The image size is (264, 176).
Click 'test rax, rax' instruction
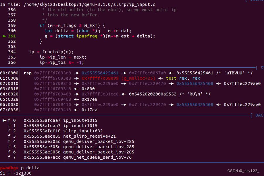(x=183, y=78)
